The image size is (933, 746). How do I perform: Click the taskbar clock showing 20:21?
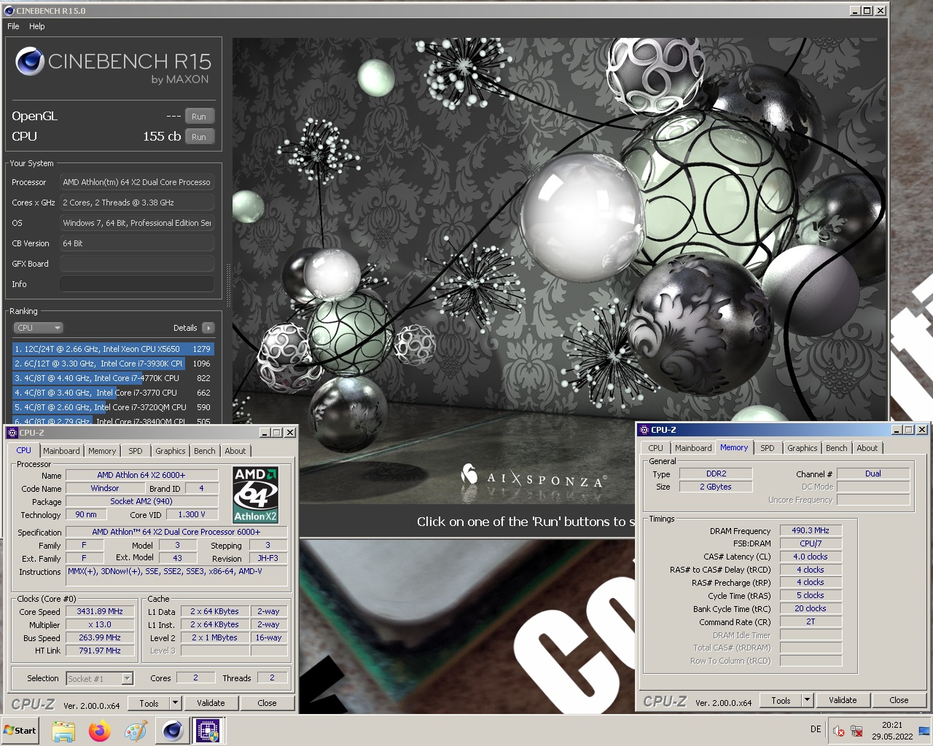pos(892,731)
